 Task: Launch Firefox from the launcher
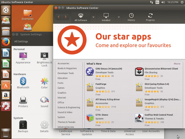6,42
